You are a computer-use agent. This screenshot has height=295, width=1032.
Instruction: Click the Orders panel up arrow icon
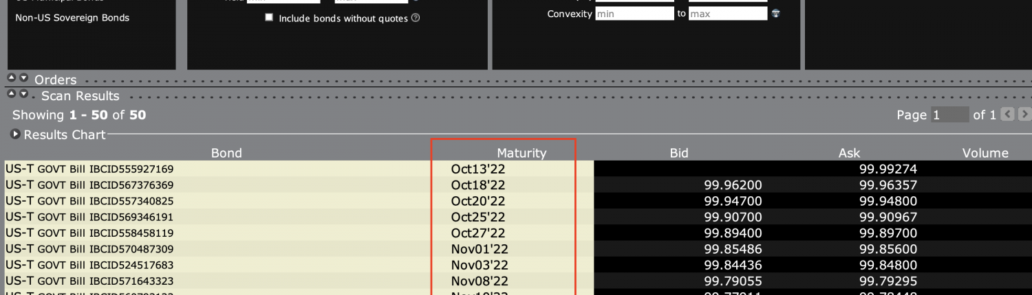click(12, 78)
